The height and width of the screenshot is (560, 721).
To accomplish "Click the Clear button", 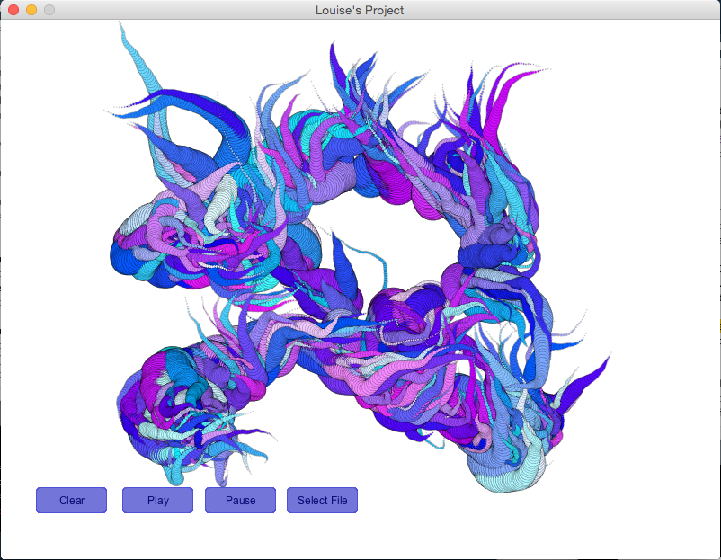I will [71, 501].
